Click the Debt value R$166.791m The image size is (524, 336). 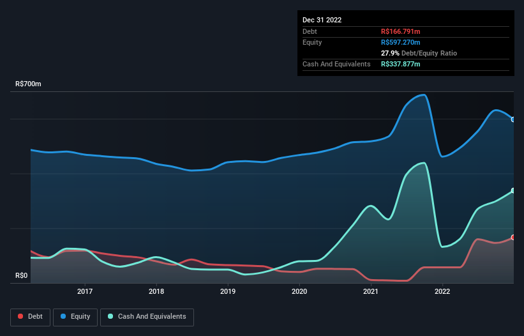click(401, 31)
